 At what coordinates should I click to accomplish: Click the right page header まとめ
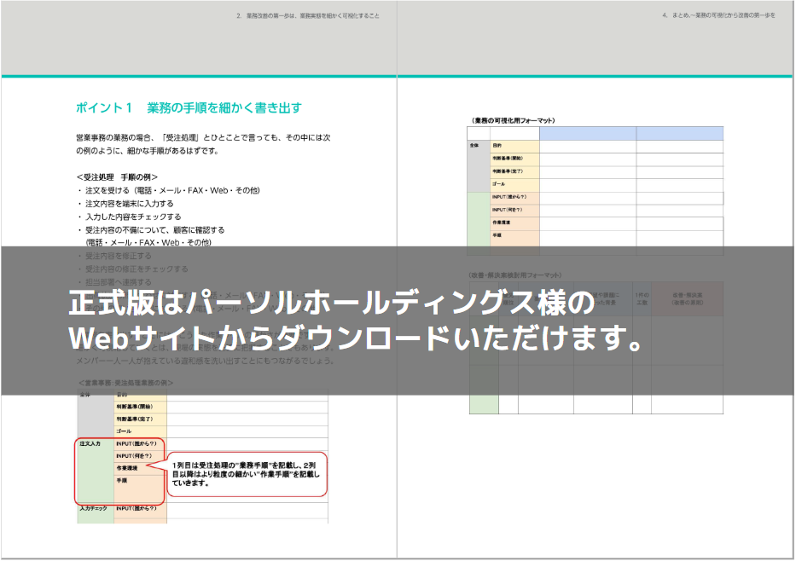coord(718,16)
